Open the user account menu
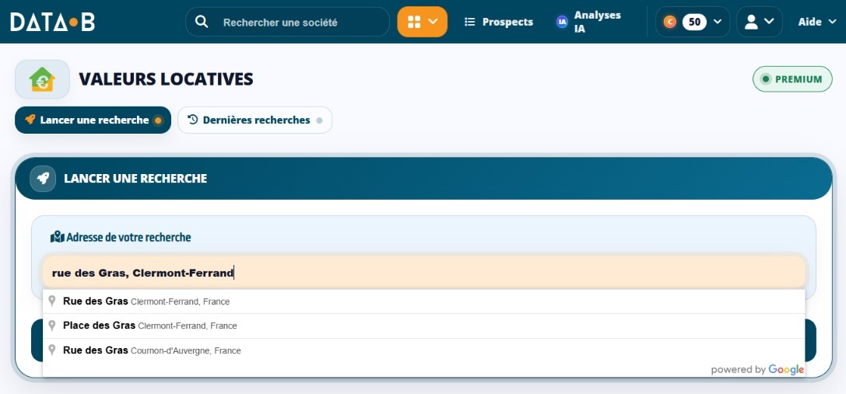This screenshot has width=846, height=394. click(x=759, y=22)
